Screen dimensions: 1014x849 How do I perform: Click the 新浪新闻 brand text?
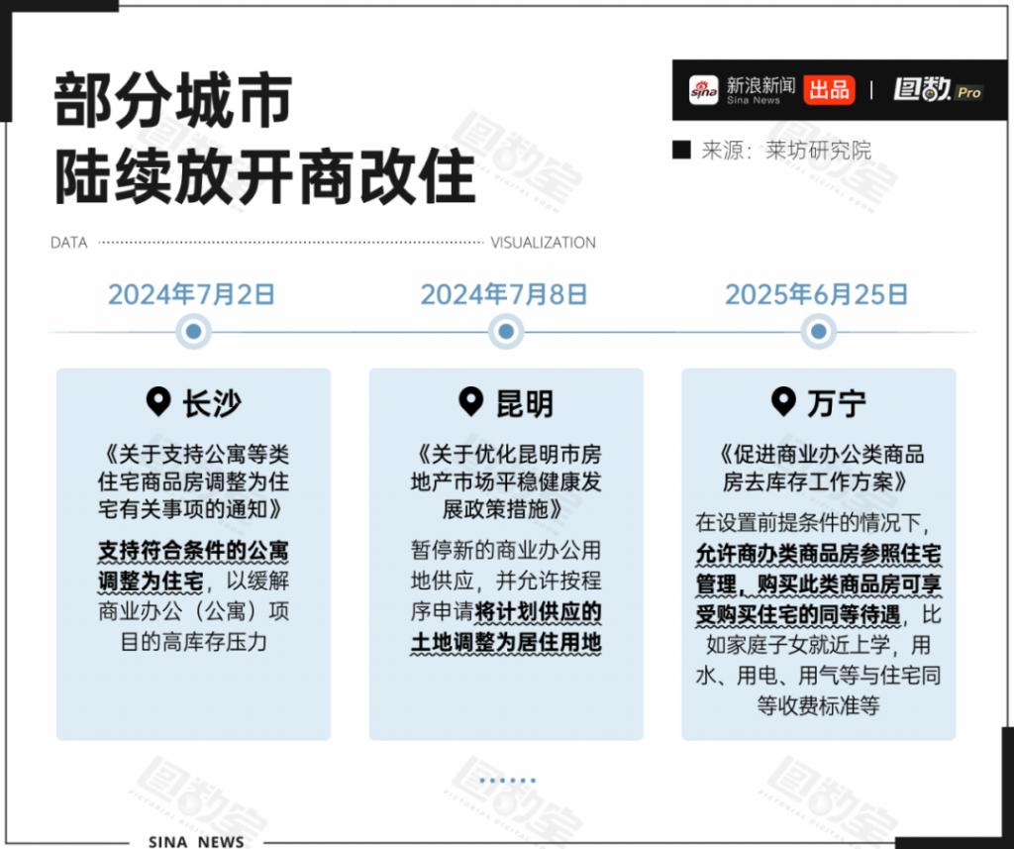pos(760,85)
